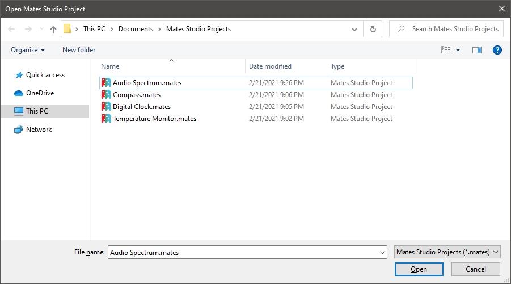511x284 pixels.
Task: Click the Digital Clock.mates file icon
Action: point(105,106)
